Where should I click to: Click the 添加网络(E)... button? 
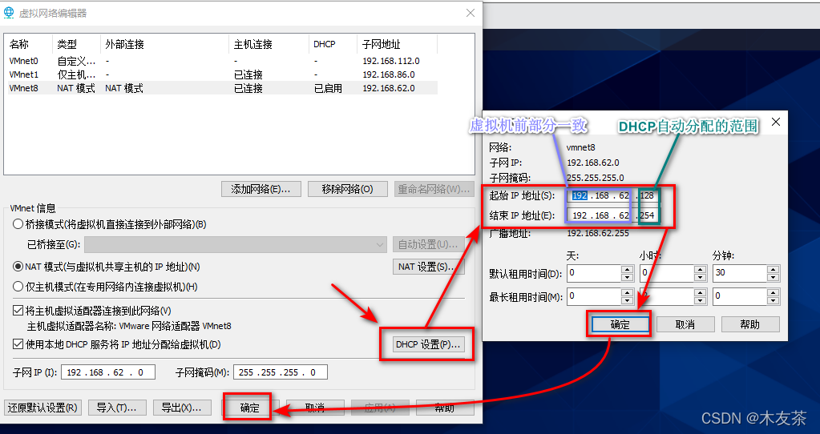[x=261, y=189]
